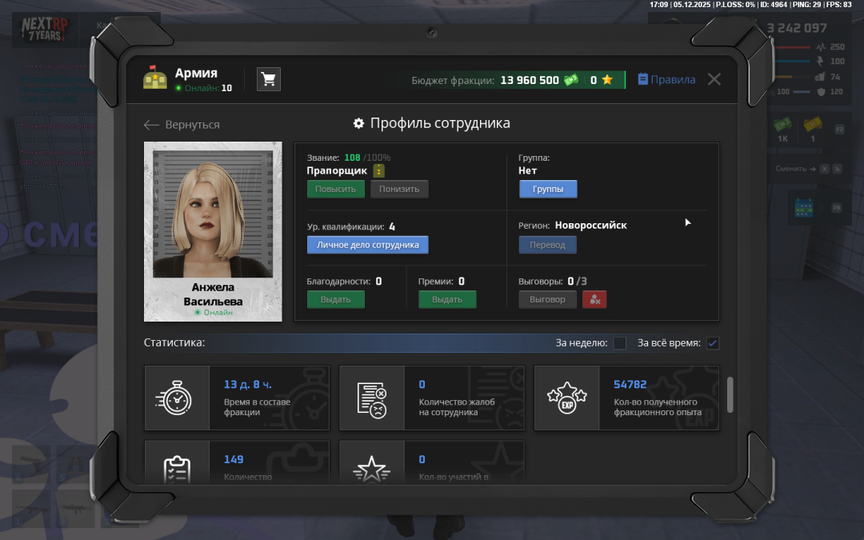The width and height of the screenshot is (864, 540).
Task: Click the stopwatch time in faction icon
Action: 177,398
